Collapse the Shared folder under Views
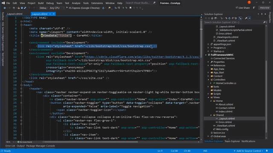 (x=211, y=115)
